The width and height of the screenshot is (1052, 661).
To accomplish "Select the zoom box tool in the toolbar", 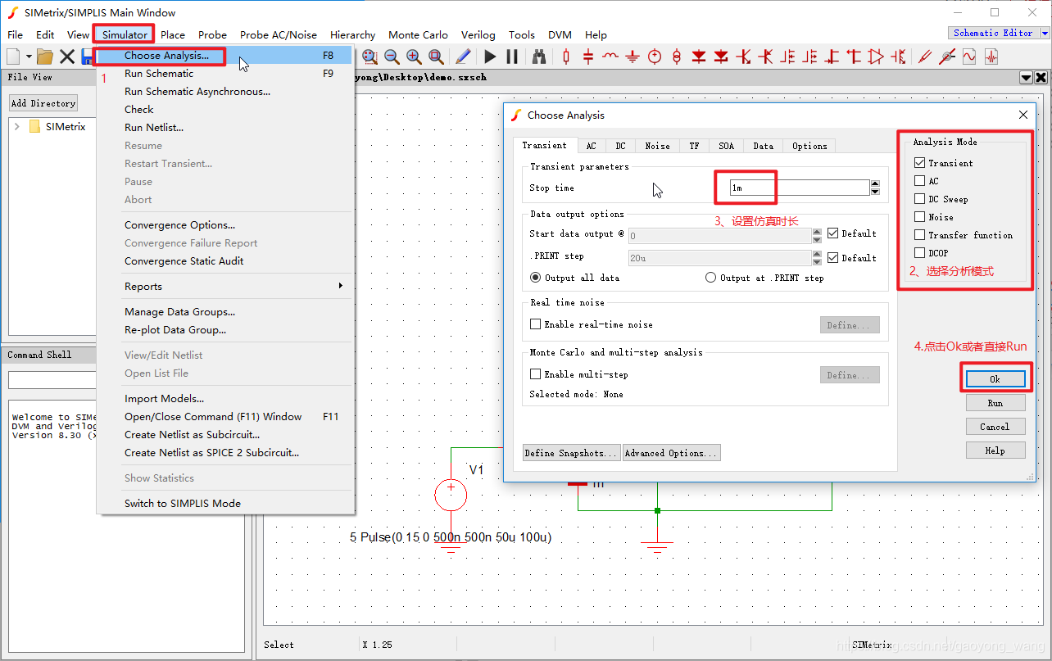I will (x=370, y=57).
